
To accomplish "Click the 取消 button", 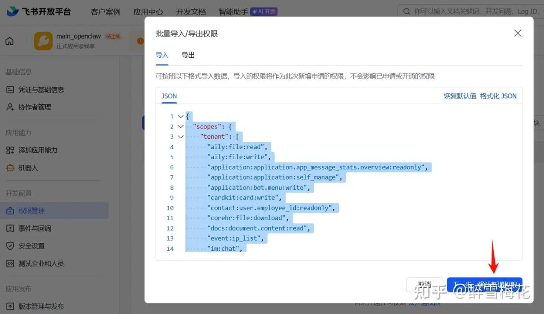I will [x=424, y=285].
